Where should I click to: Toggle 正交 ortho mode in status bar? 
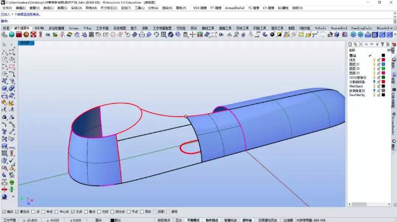click(x=178, y=220)
